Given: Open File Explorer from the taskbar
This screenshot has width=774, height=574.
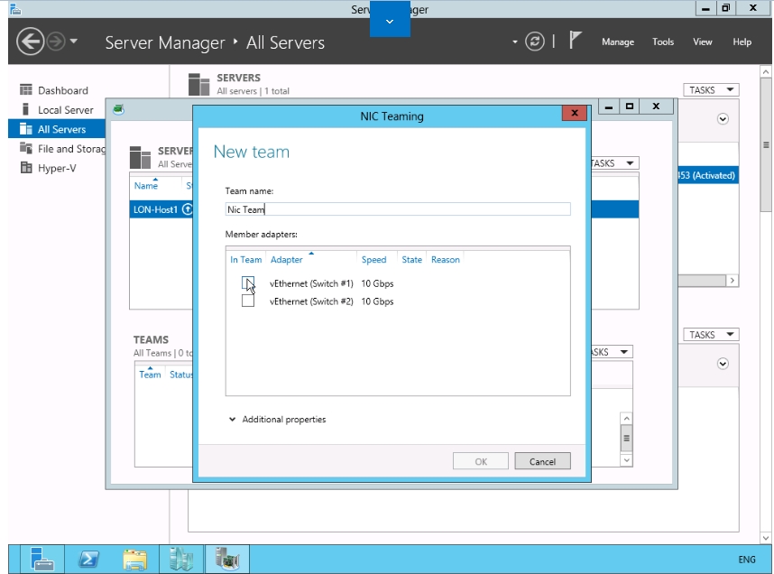Looking at the screenshot, I should [x=135, y=560].
